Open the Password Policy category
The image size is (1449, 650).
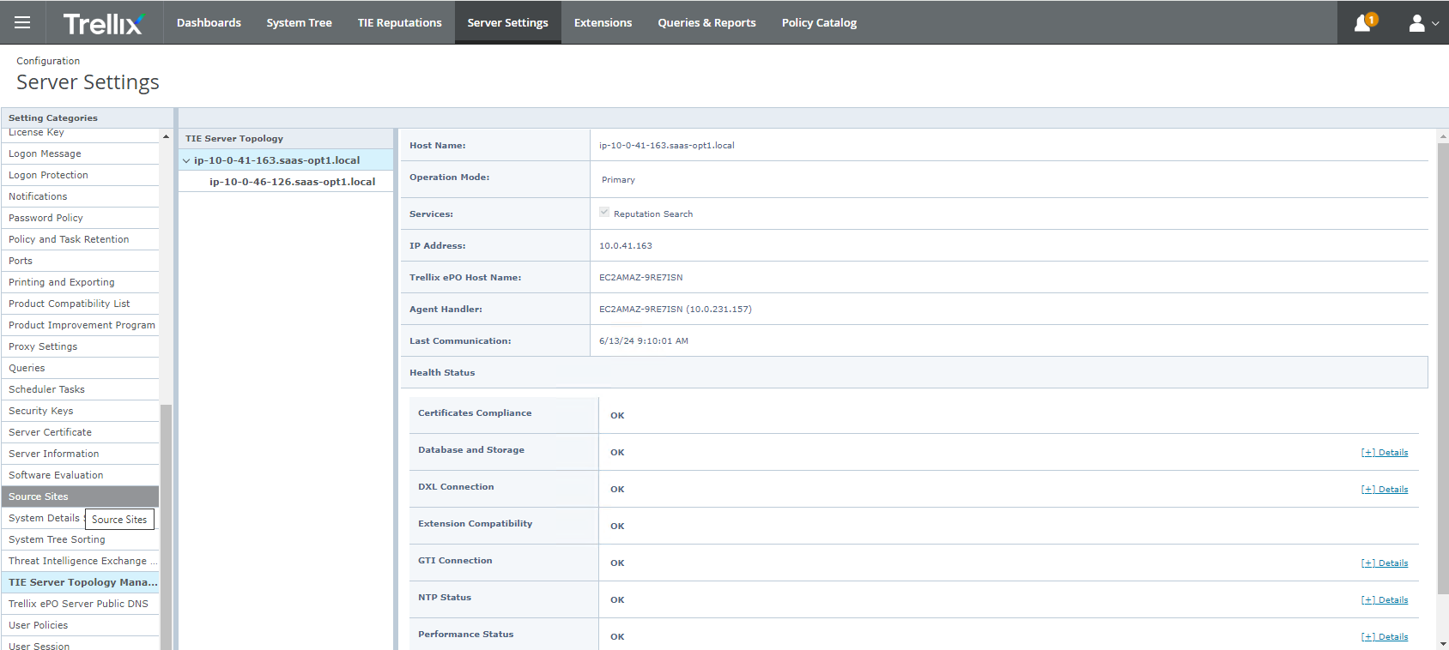(80, 218)
